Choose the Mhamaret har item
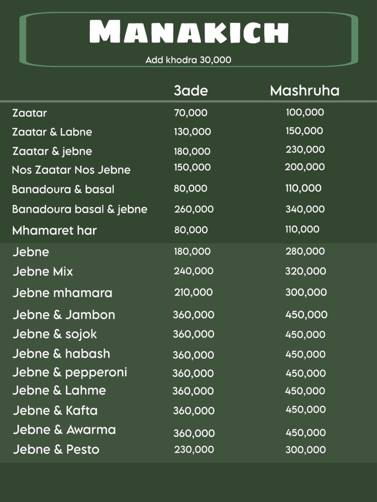The width and height of the screenshot is (377, 502). click(x=54, y=230)
